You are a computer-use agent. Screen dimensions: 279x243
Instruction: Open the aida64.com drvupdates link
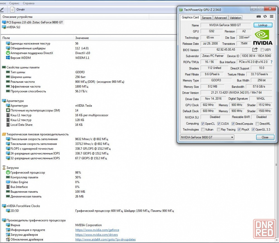coord(105,240)
